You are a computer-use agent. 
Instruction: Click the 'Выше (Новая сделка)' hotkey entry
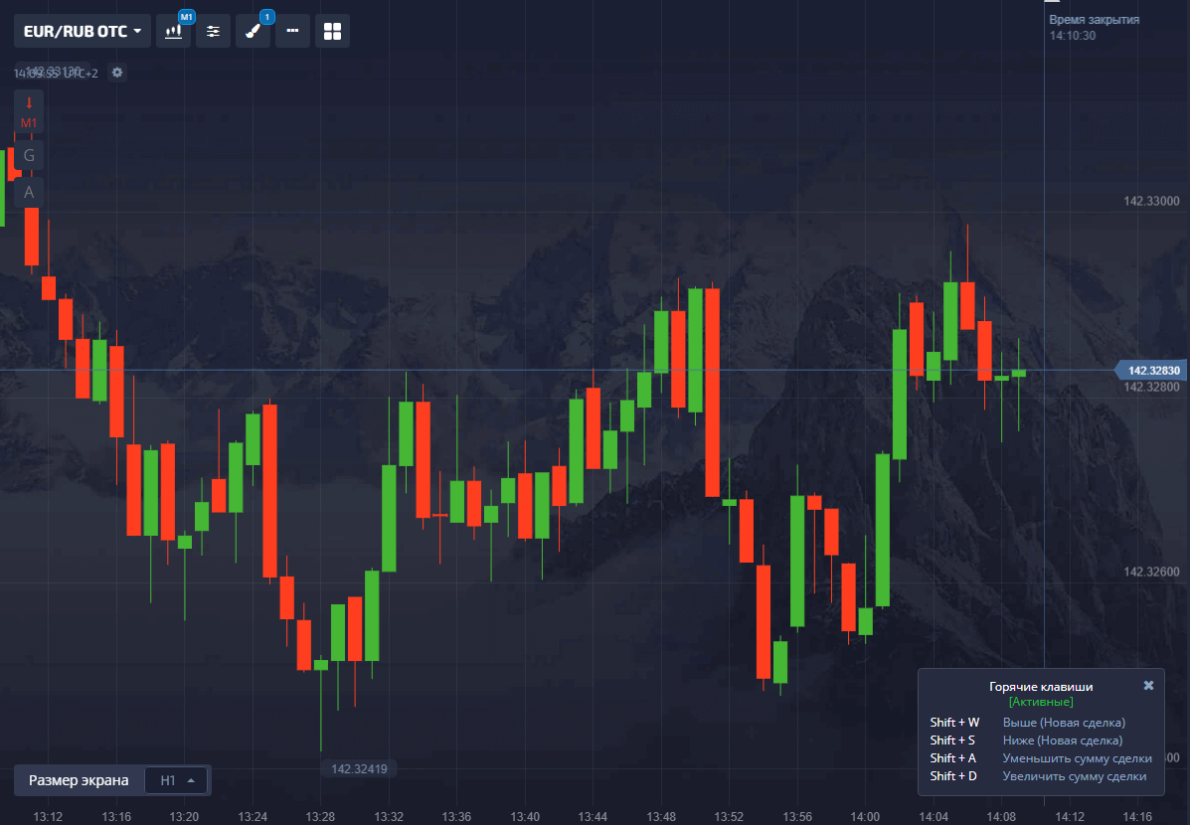[1063, 723]
